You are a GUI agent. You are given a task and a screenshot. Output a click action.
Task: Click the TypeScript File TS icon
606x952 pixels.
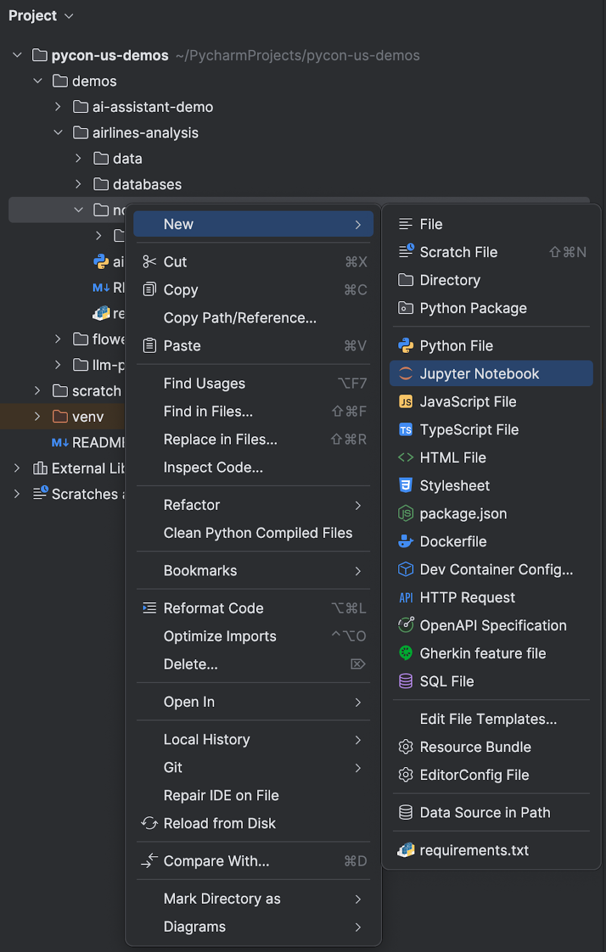(x=405, y=430)
